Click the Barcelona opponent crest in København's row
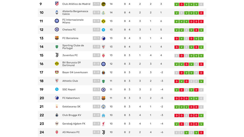 [x=103, y=98]
